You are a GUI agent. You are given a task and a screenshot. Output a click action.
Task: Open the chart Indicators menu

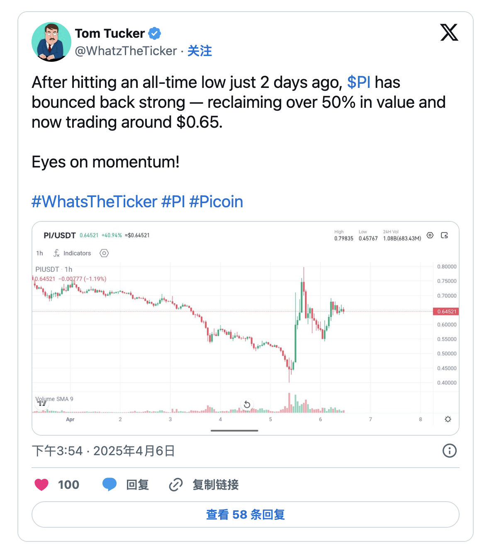[72, 253]
